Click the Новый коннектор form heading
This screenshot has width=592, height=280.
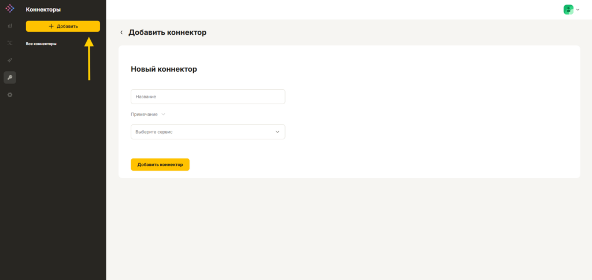[164, 69]
